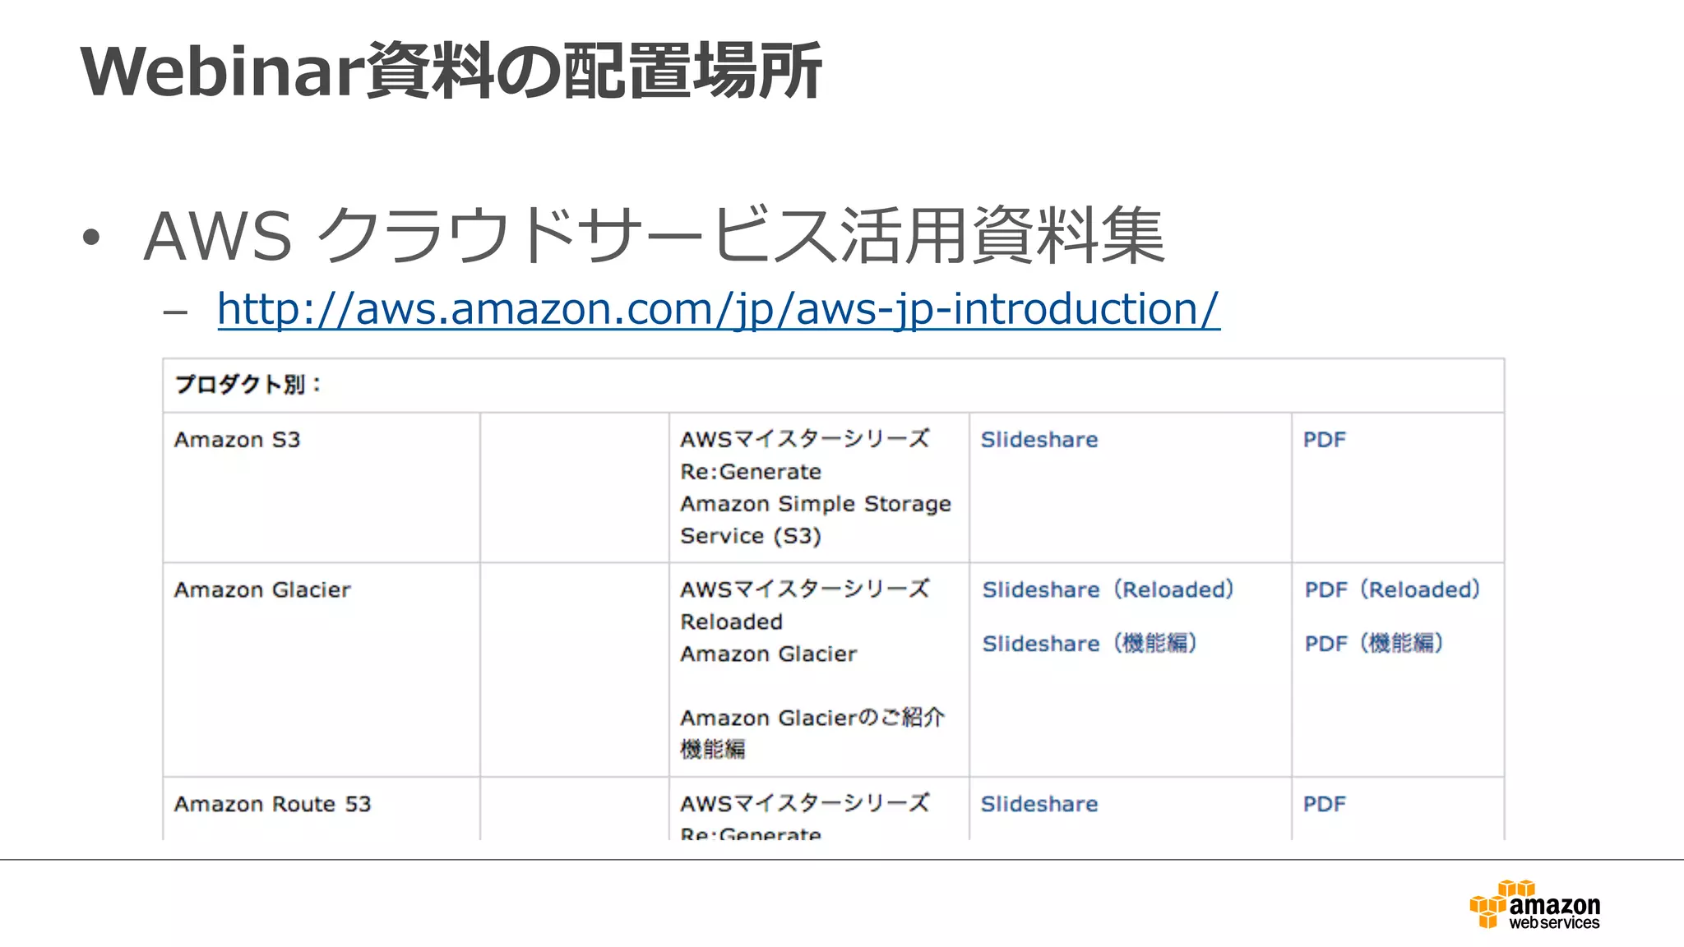Select the Amazon Route 53 product cell
The image size is (1684, 947).
coord(272,804)
